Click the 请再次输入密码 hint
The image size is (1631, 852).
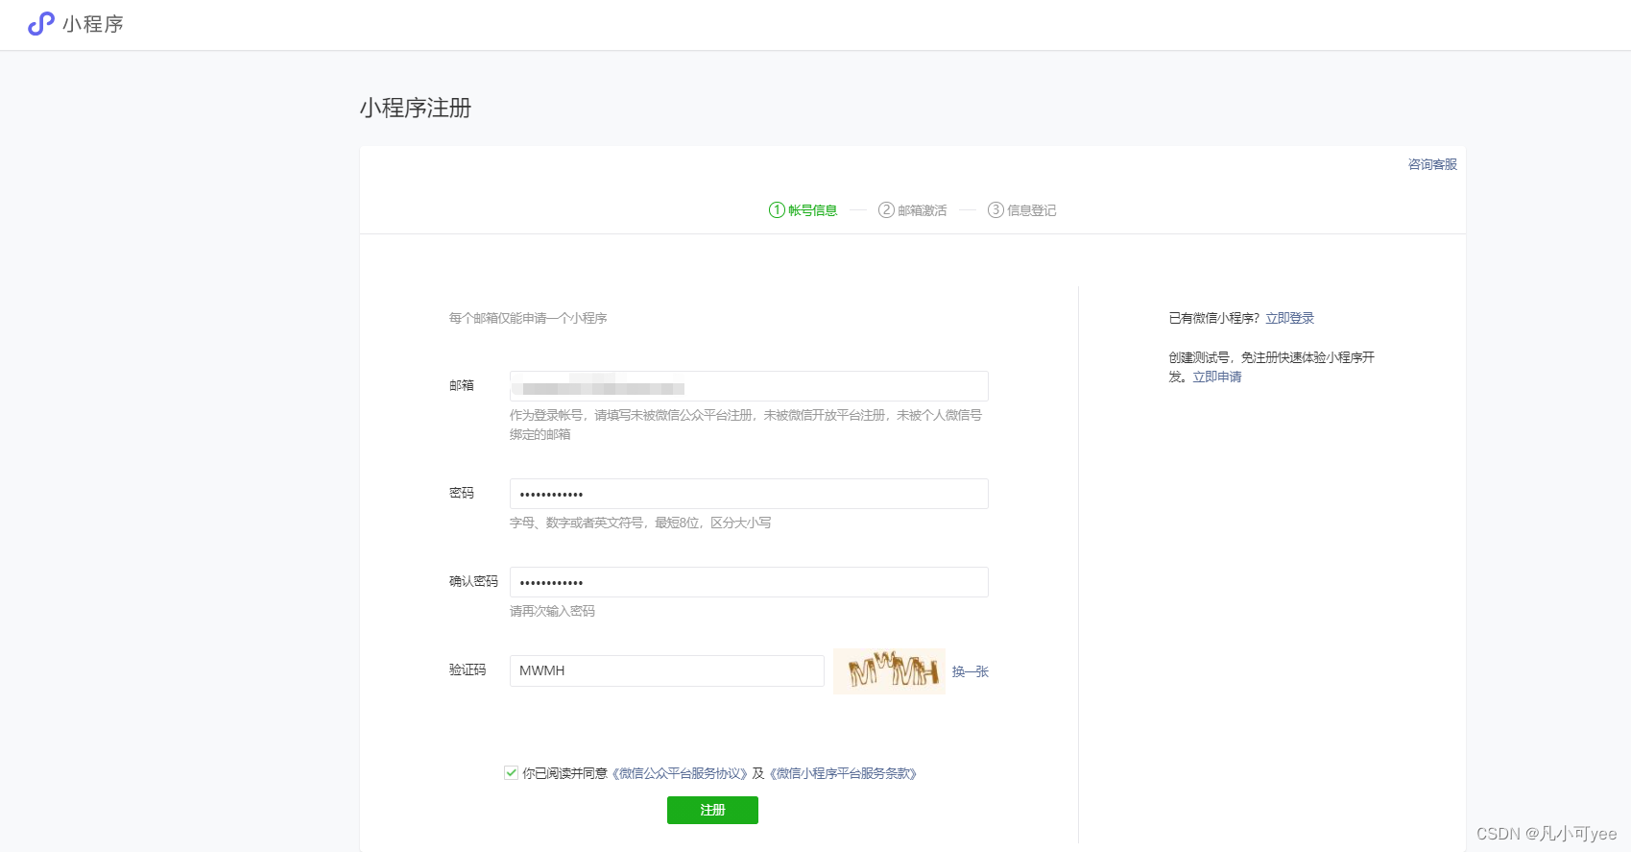tap(552, 611)
